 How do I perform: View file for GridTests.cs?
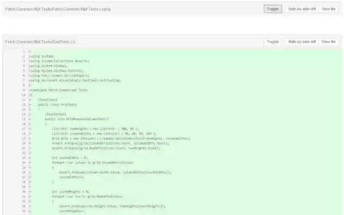(328, 42)
